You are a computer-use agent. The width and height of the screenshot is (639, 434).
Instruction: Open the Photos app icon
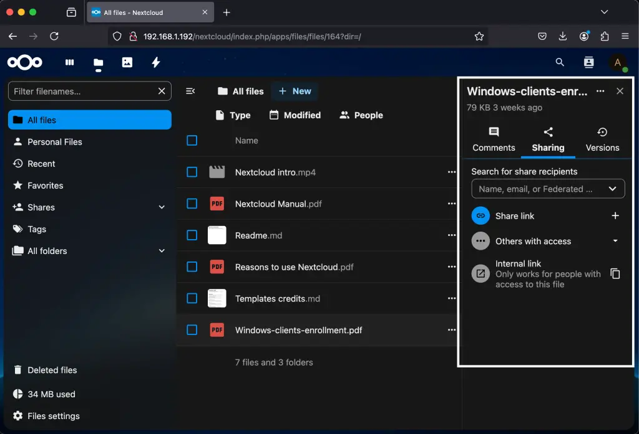127,62
